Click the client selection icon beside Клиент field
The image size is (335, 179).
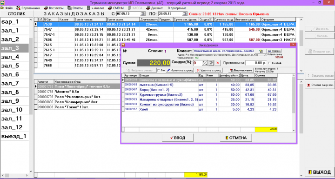(x=261, y=51)
